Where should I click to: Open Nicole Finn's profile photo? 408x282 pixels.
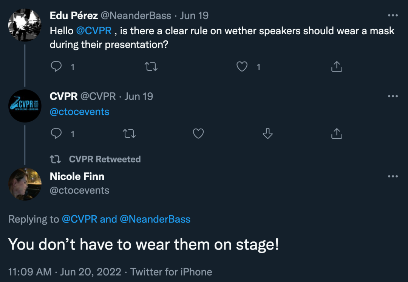(x=25, y=184)
